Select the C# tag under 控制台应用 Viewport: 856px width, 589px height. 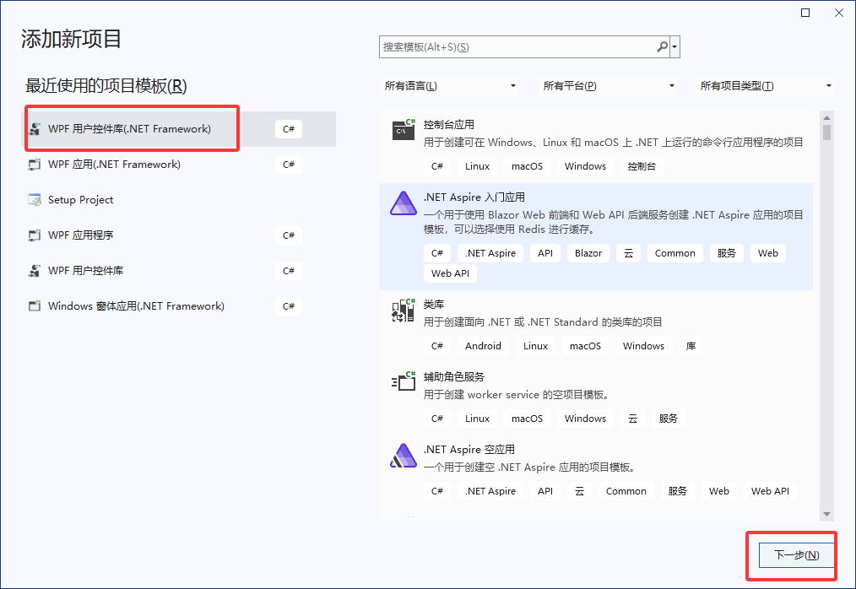tap(437, 166)
